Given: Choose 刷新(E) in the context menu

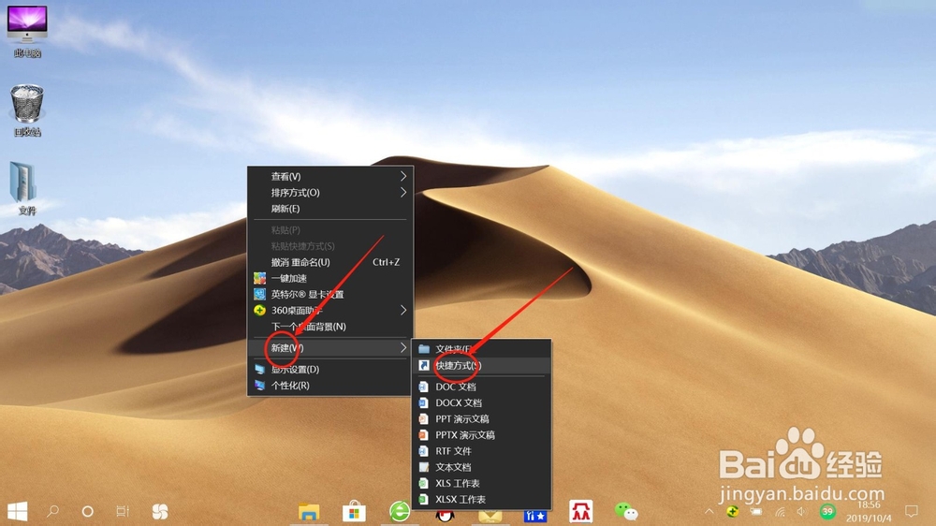Looking at the screenshot, I should pyautogui.click(x=330, y=209).
